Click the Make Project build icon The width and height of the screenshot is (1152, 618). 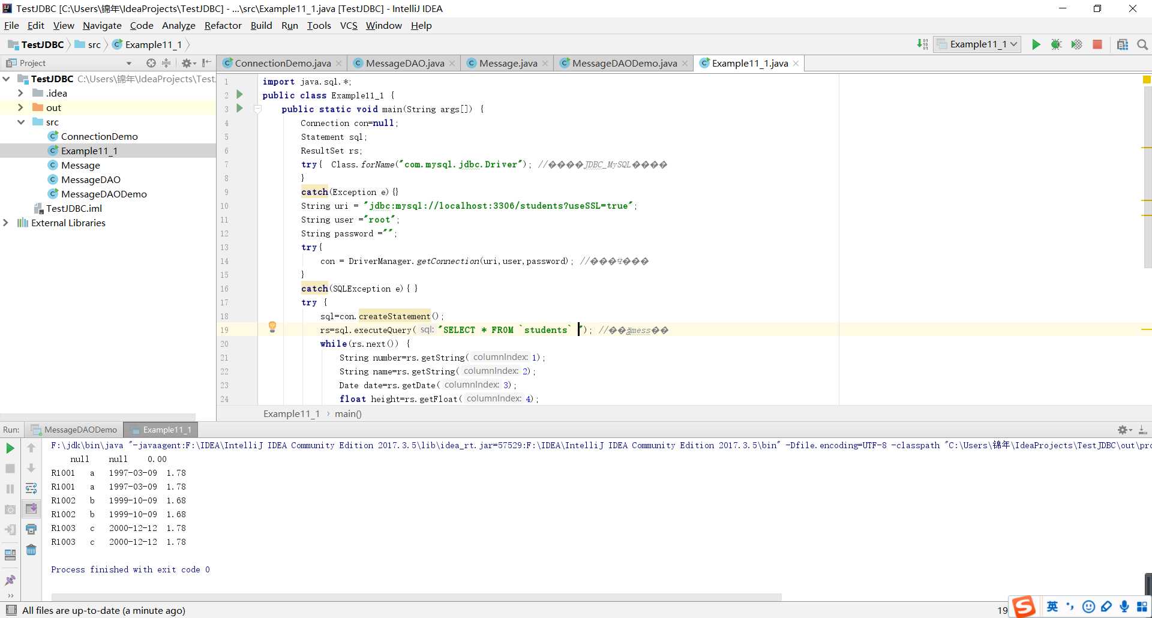922,44
